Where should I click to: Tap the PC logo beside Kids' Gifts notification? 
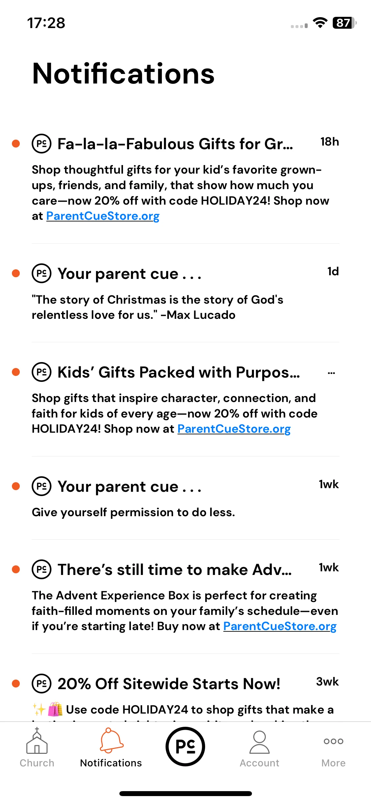click(x=42, y=372)
